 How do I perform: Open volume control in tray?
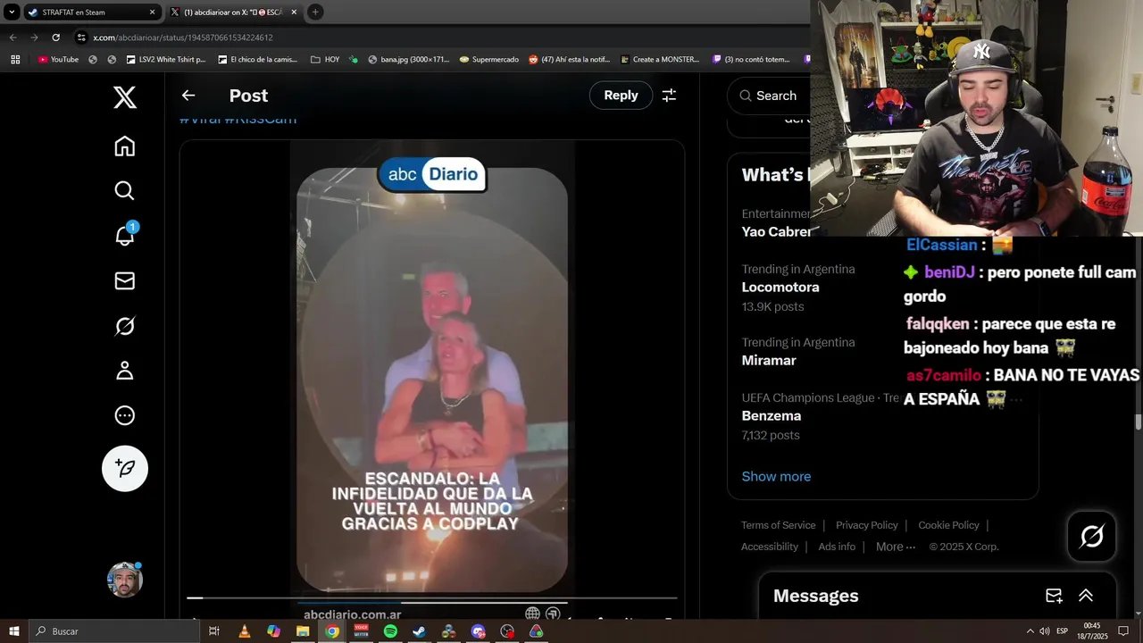click(x=1044, y=631)
